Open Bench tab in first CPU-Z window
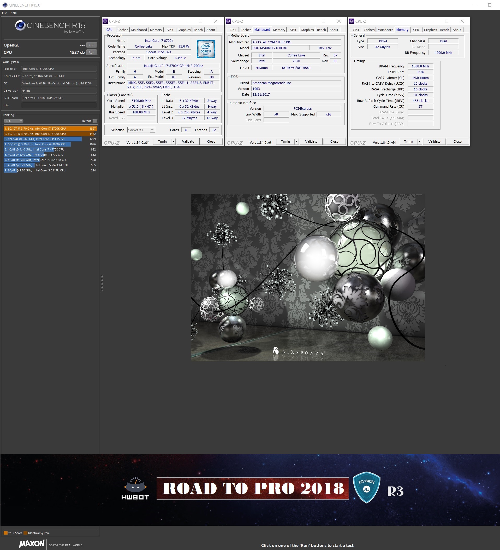The height and width of the screenshot is (550, 500). (x=198, y=30)
